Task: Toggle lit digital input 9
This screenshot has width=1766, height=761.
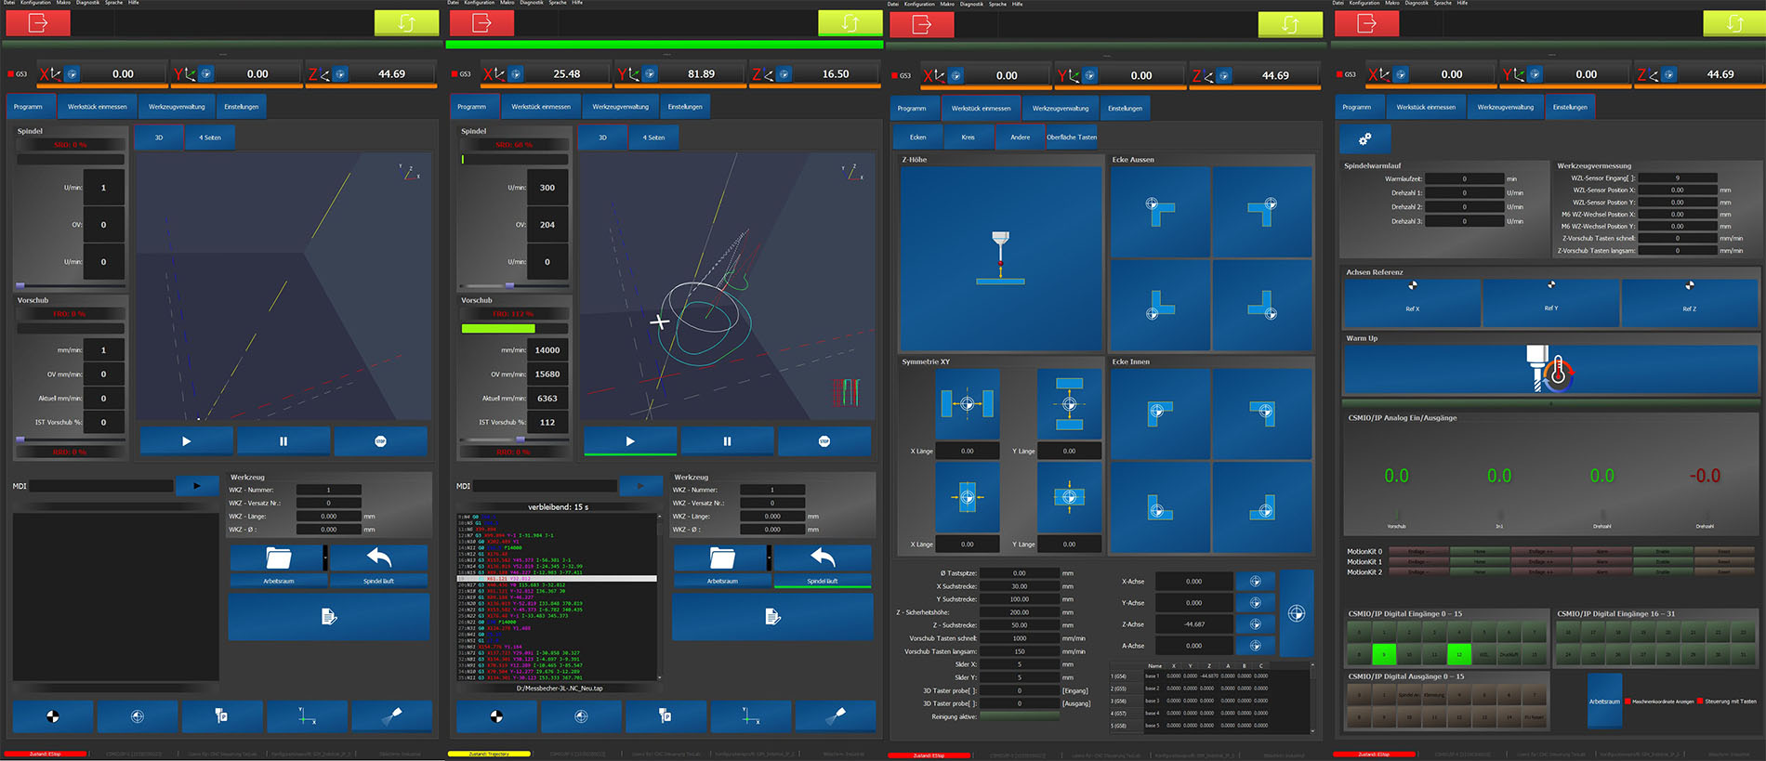Action: [x=1384, y=654]
